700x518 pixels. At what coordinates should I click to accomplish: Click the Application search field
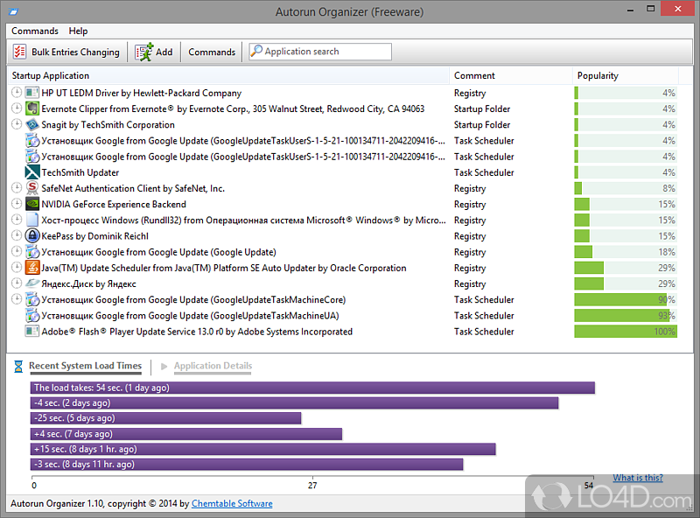tap(320, 52)
